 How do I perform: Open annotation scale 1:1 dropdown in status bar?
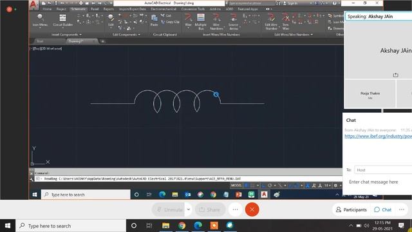tap(327, 186)
